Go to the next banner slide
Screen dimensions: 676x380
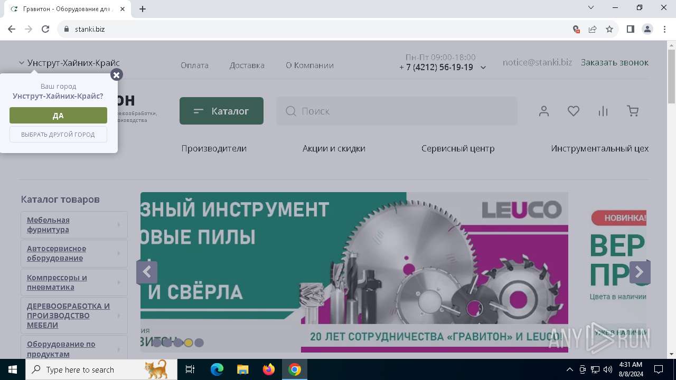(640, 272)
